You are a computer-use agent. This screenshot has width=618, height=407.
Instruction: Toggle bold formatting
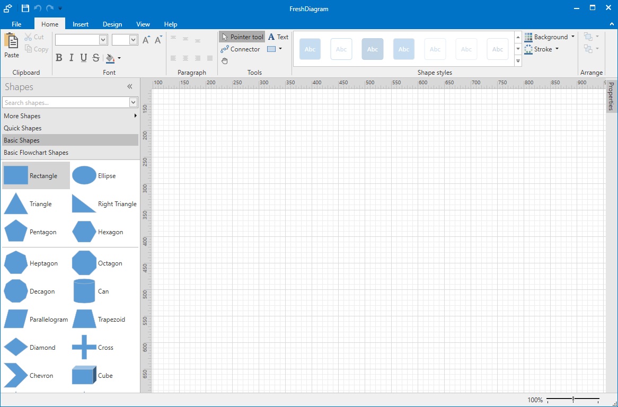click(59, 57)
